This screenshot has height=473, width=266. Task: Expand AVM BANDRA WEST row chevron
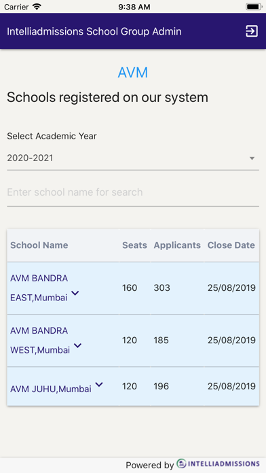pos(78,345)
